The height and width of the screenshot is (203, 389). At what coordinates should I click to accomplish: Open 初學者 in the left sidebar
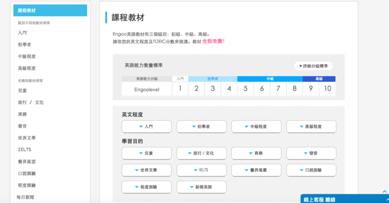(25, 44)
